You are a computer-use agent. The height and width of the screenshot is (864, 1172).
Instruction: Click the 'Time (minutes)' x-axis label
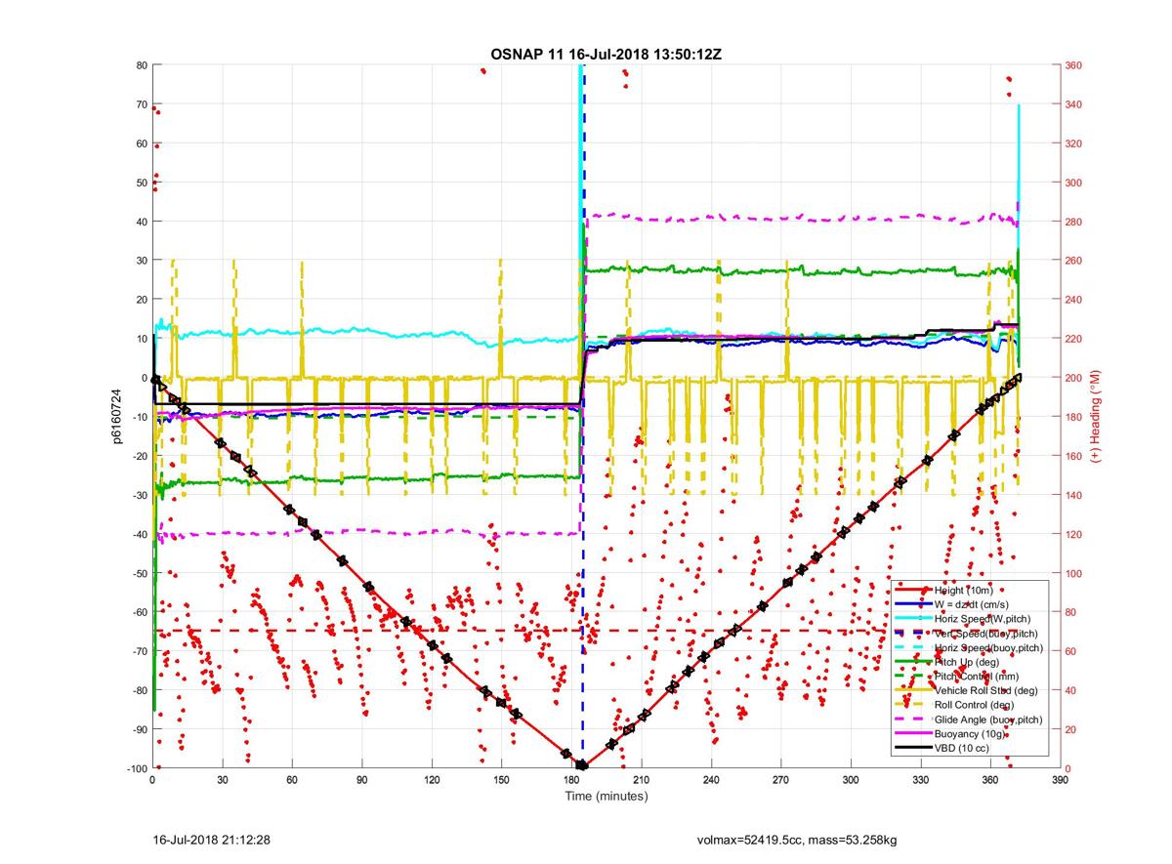tap(607, 797)
